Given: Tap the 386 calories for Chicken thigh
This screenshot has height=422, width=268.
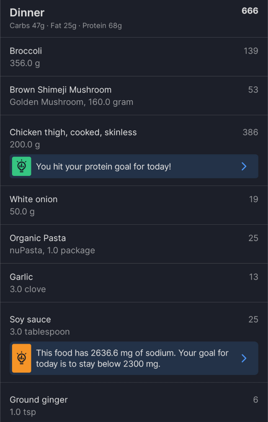Looking at the screenshot, I should [250, 132].
